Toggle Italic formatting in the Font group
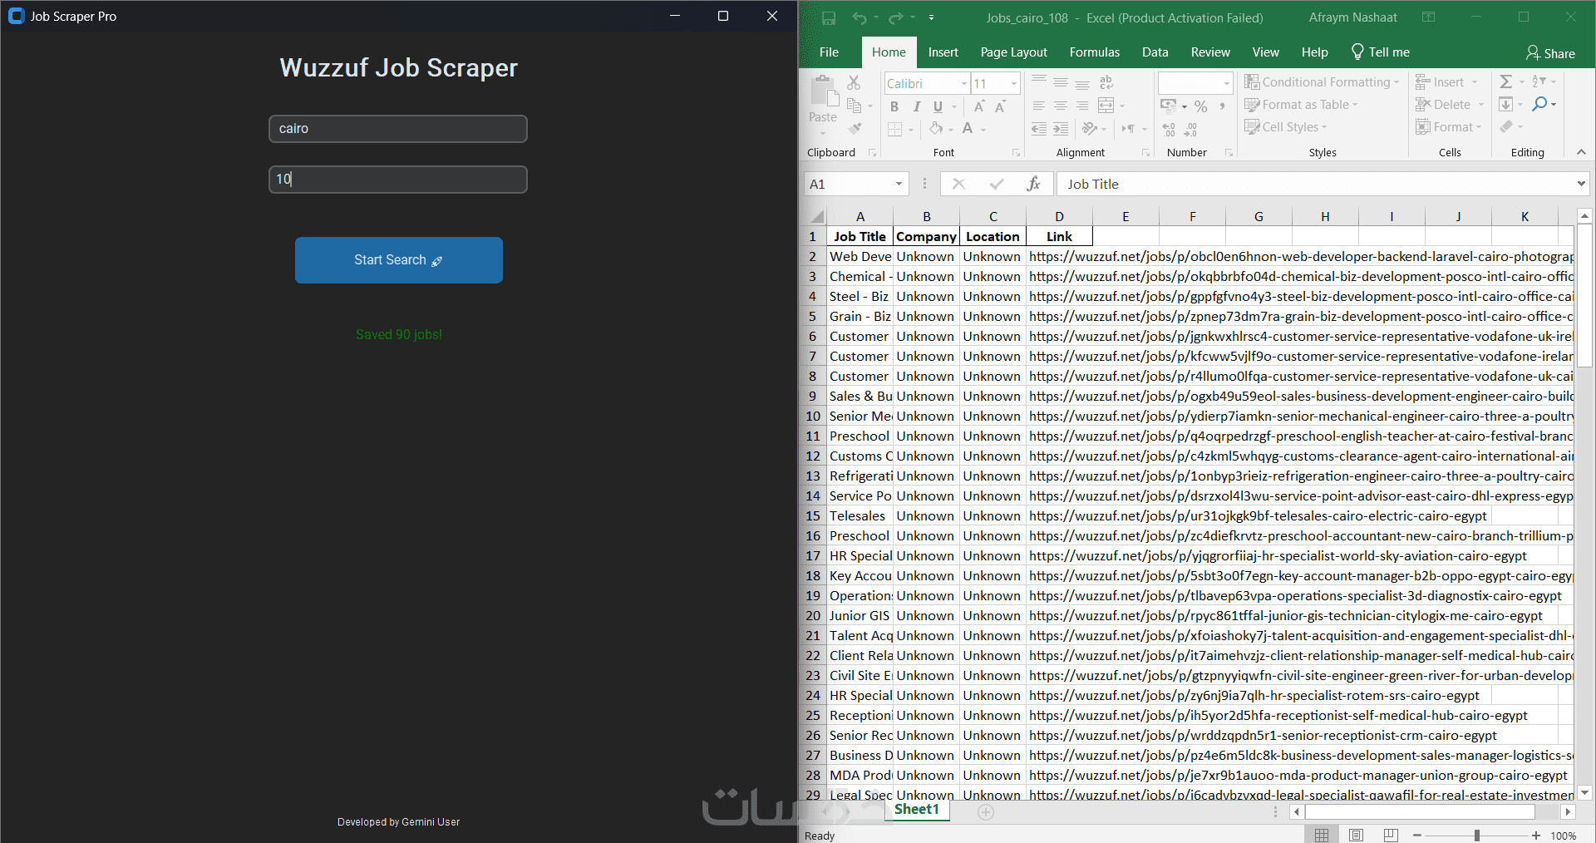 [x=916, y=106]
